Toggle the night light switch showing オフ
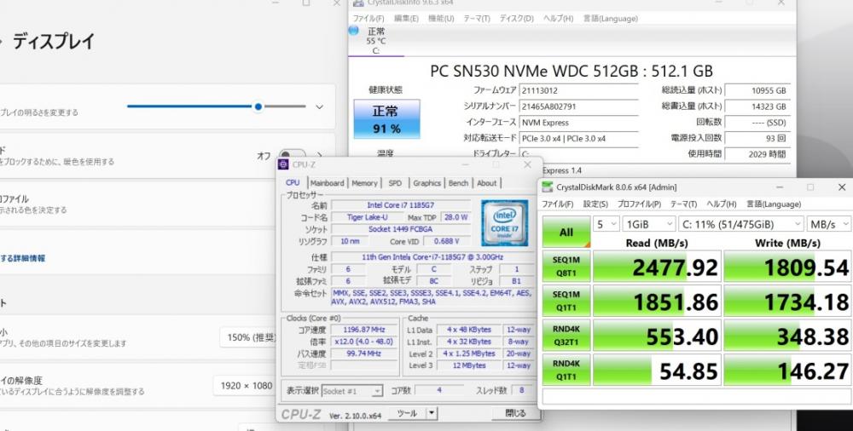The image size is (853, 431). coord(292,156)
